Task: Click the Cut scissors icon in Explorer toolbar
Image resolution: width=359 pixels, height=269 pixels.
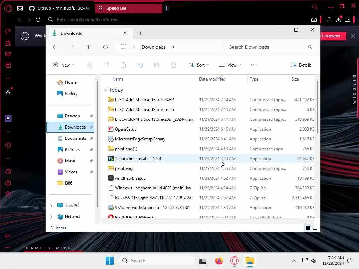Action: [89, 65]
